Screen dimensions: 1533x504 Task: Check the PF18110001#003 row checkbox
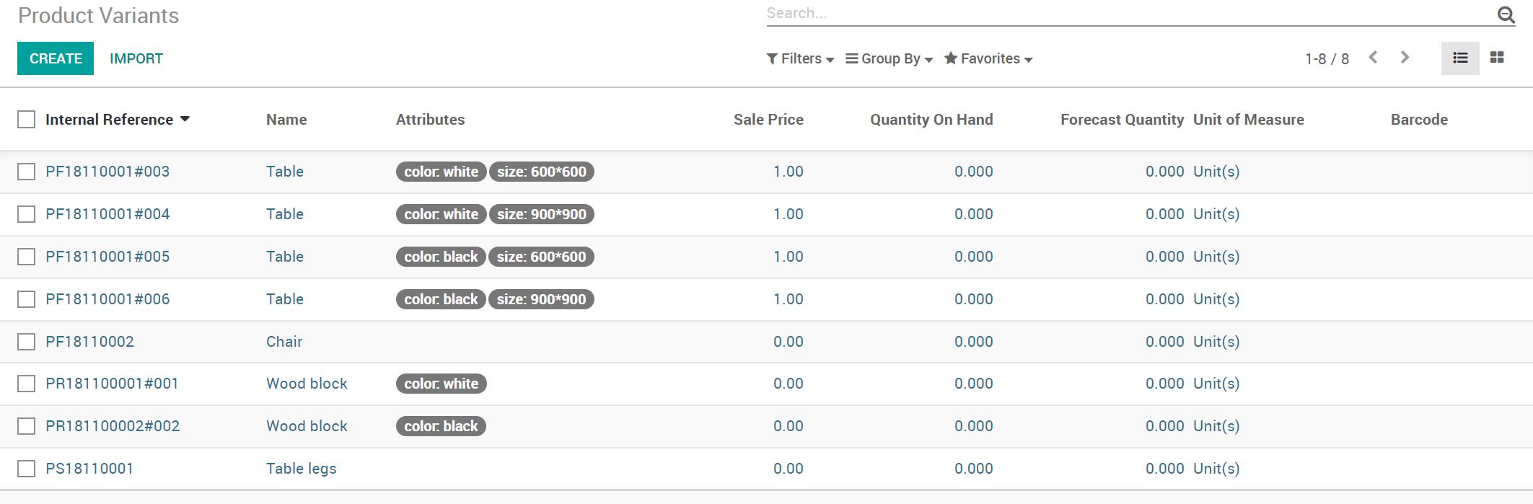26,172
